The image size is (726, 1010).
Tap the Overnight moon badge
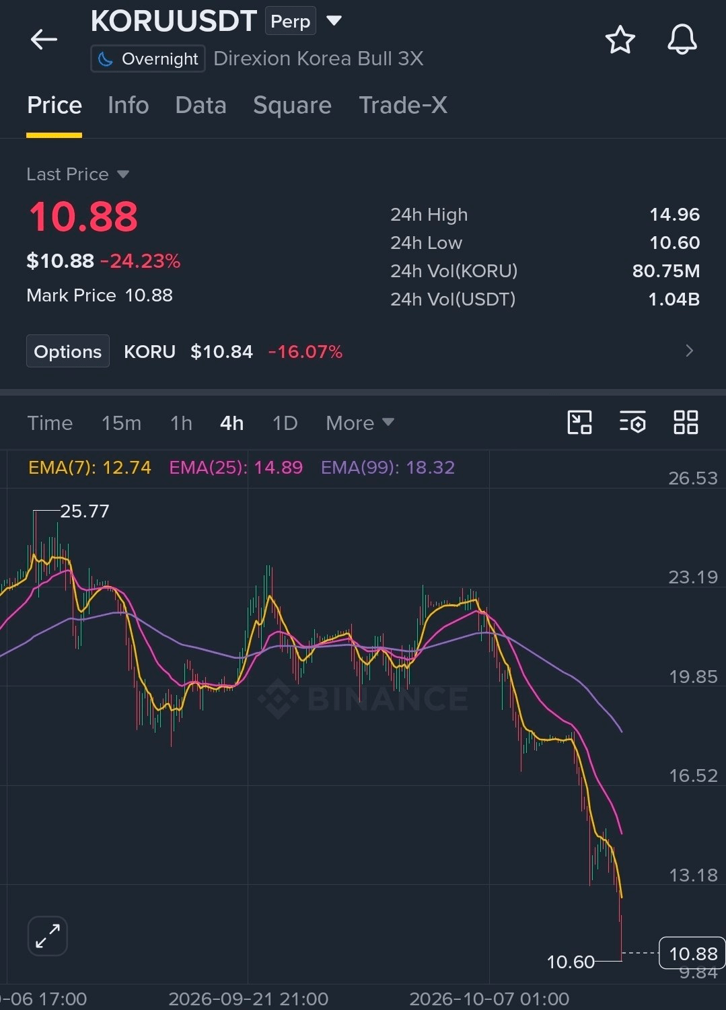coord(147,59)
